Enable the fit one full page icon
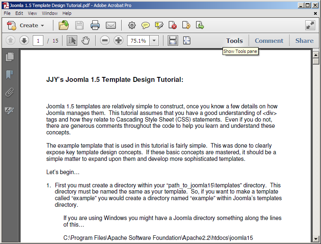This screenshot has height=244, width=321. (187, 41)
